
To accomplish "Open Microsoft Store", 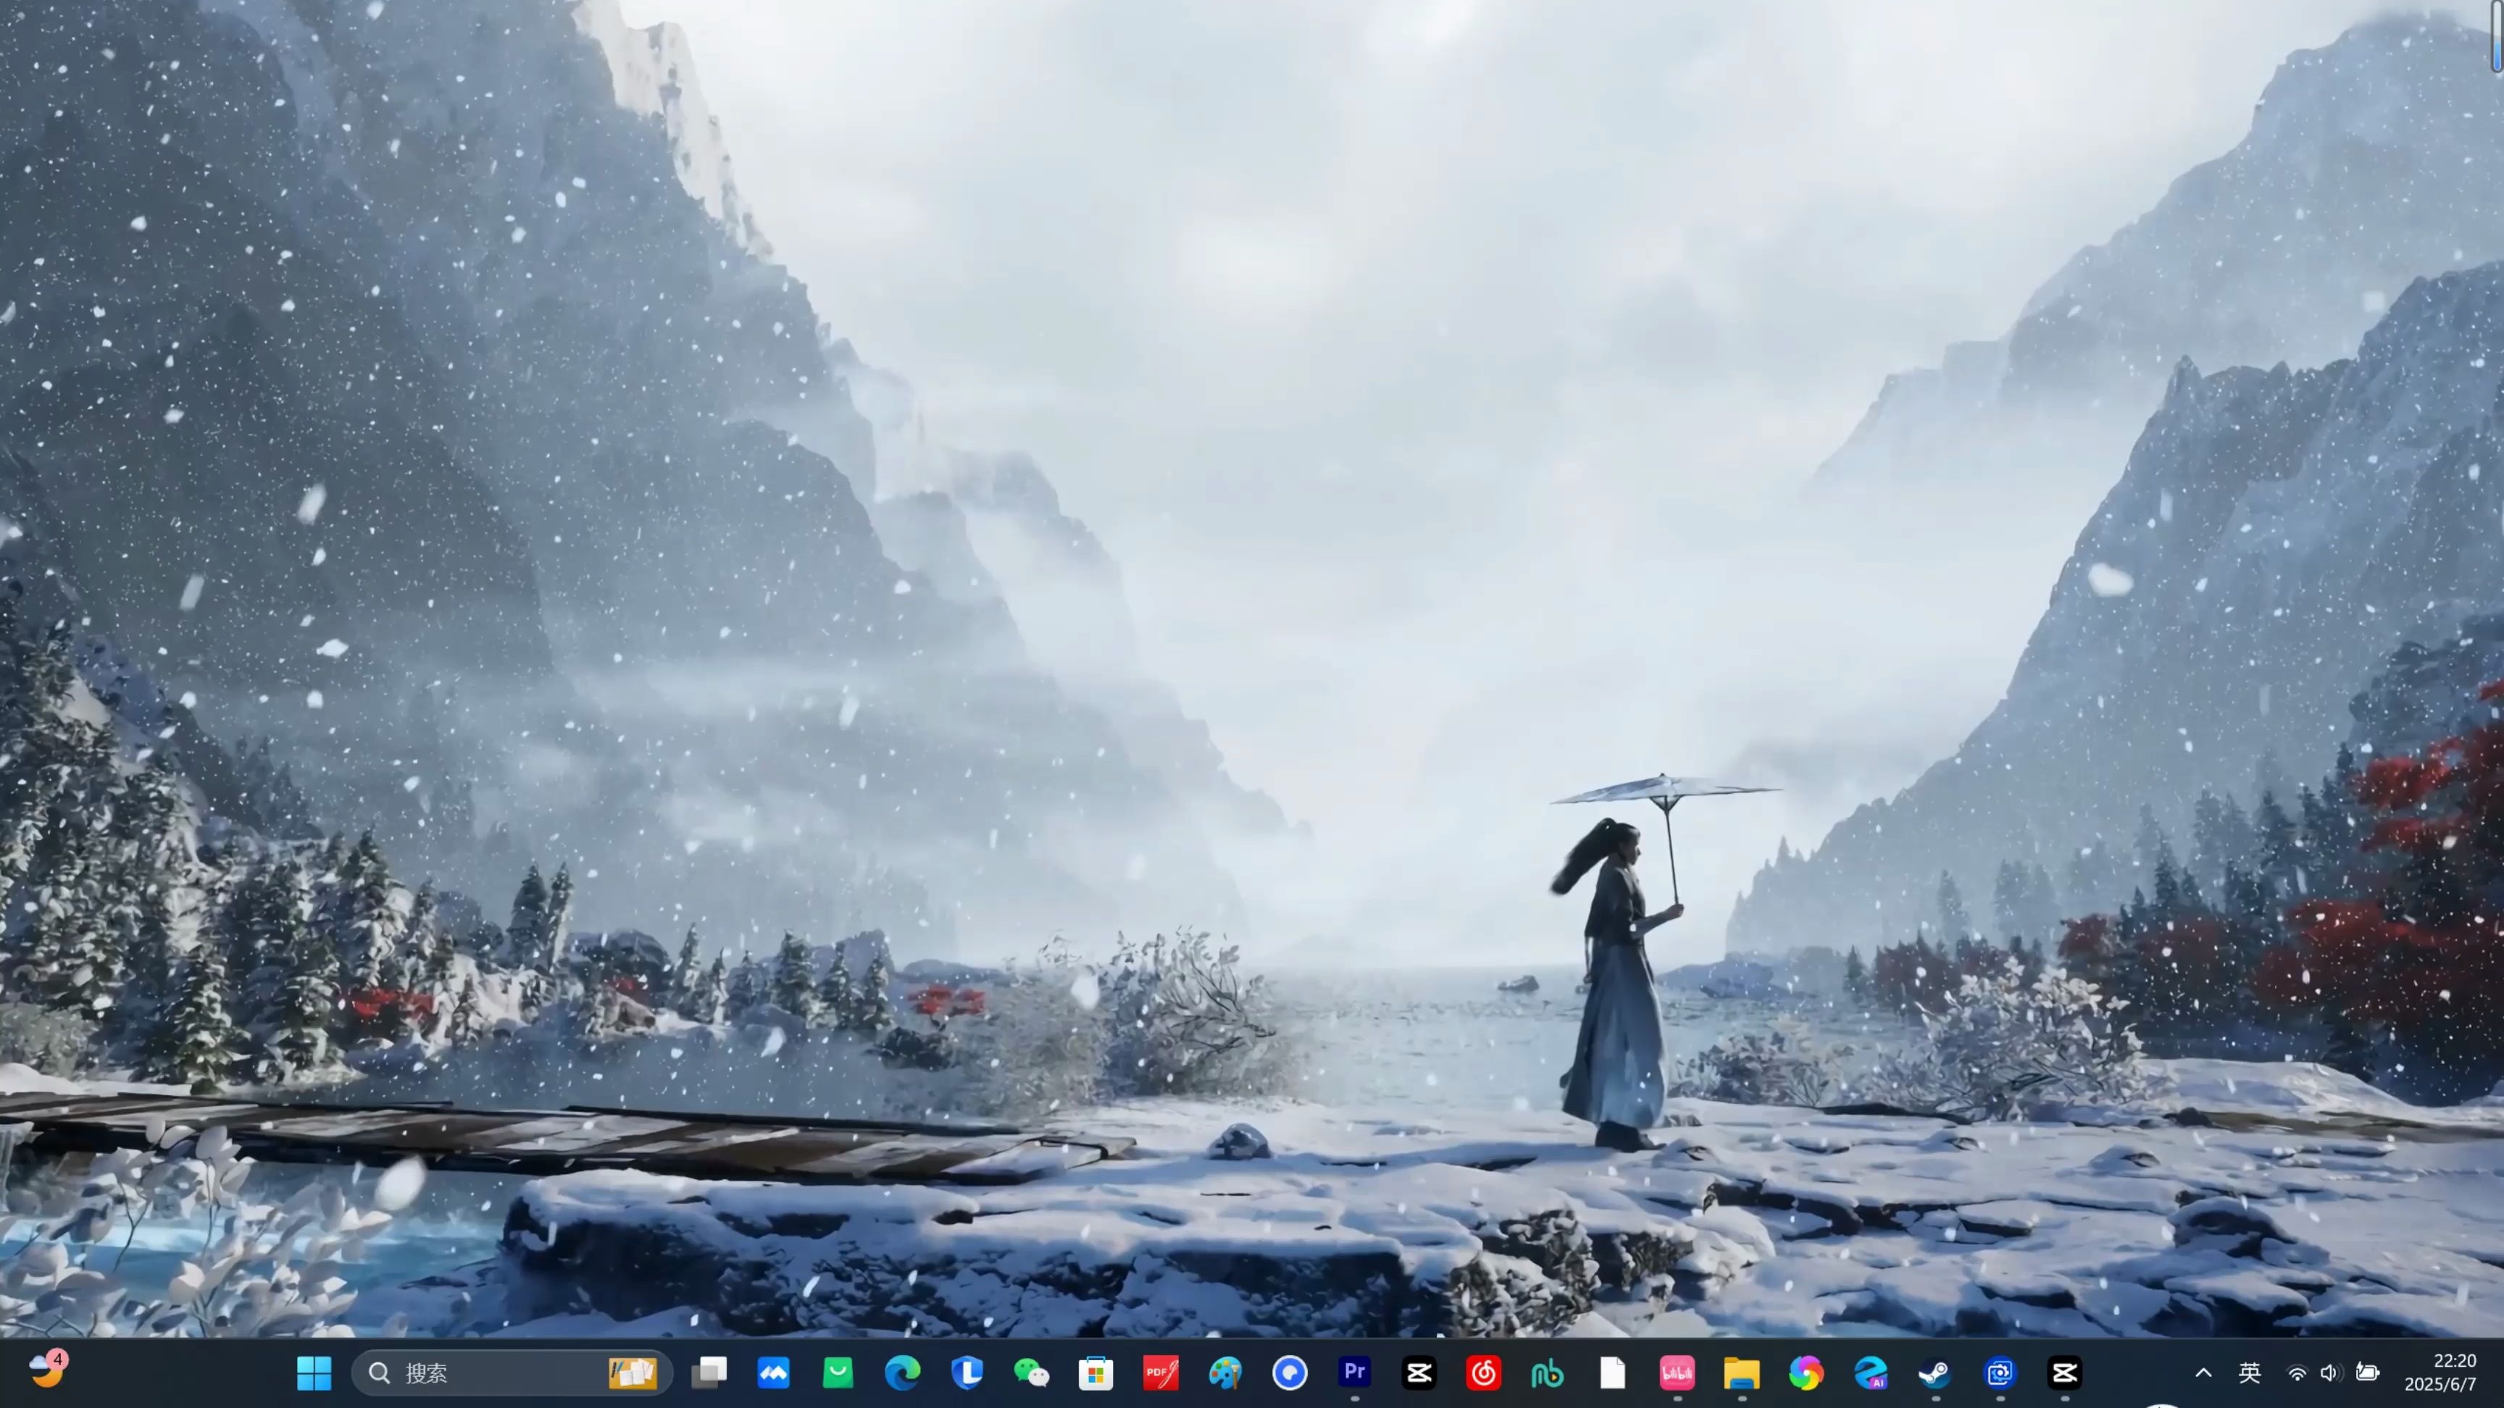I will tap(1096, 1373).
